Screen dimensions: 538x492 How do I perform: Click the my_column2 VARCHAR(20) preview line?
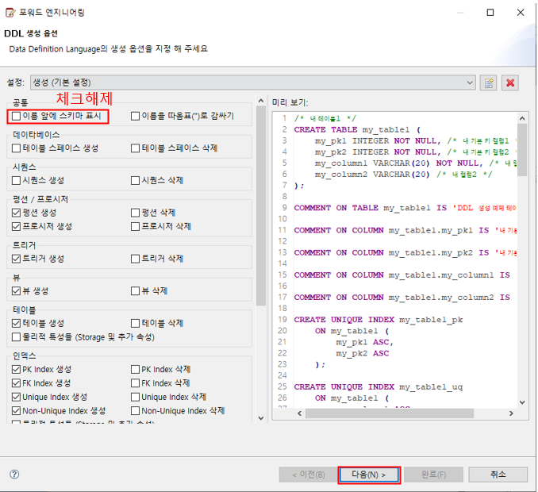[404, 175]
